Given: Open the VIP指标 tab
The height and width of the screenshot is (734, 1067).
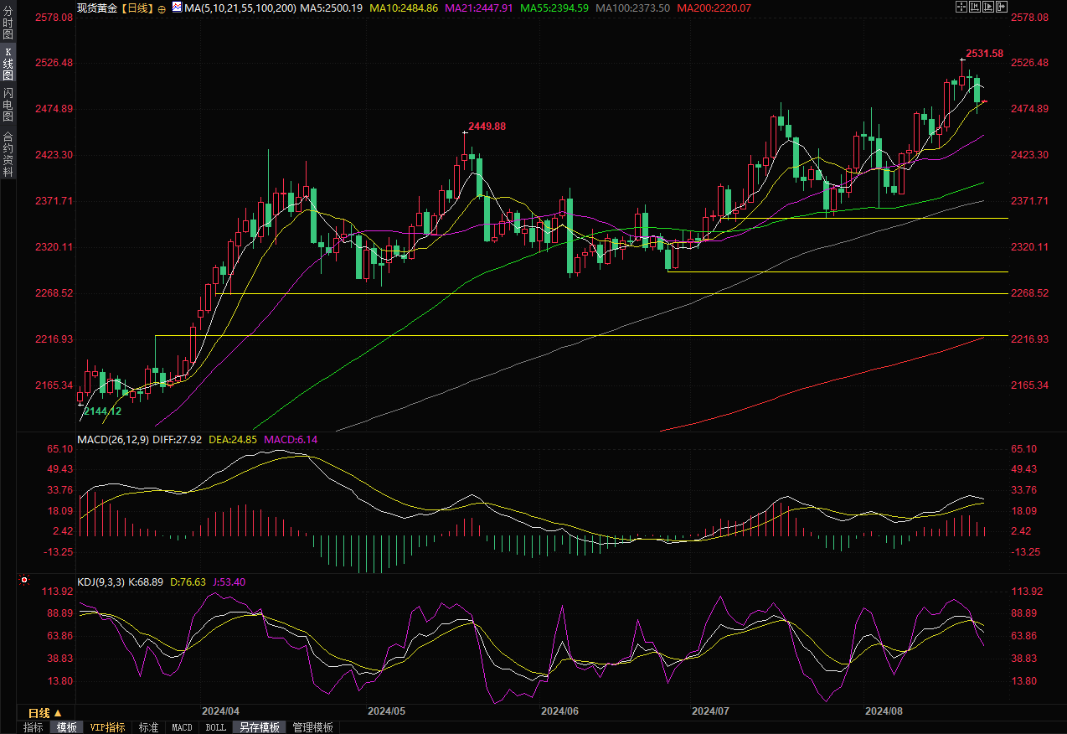Looking at the screenshot, I should [107, 727].
